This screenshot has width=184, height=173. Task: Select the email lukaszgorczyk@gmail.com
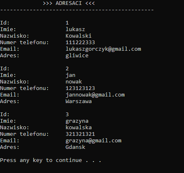[103, 49]
